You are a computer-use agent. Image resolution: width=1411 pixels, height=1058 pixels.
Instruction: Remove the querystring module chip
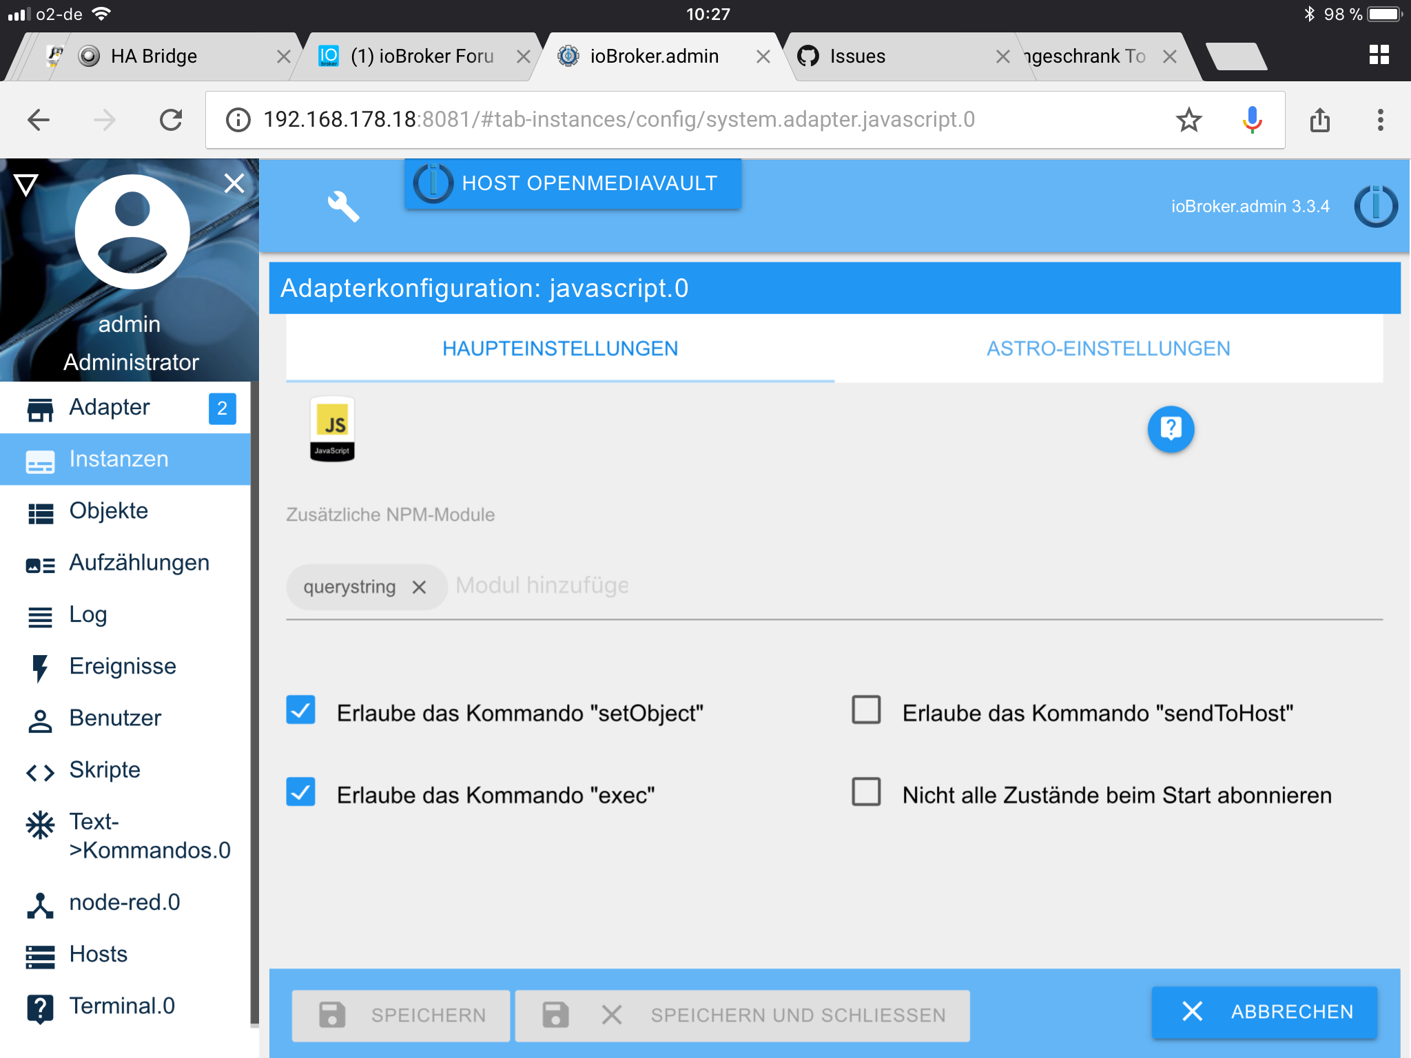click(419, 587)
